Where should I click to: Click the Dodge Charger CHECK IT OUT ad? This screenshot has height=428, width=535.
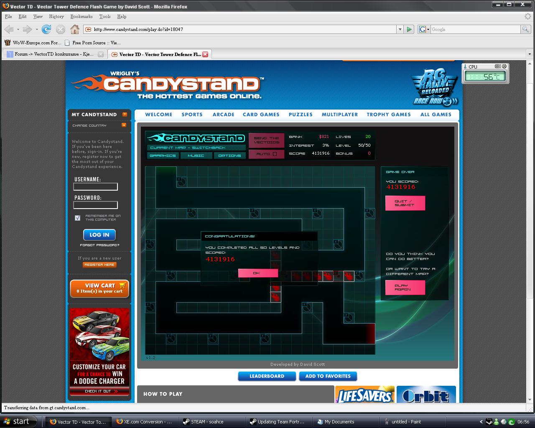99,391
